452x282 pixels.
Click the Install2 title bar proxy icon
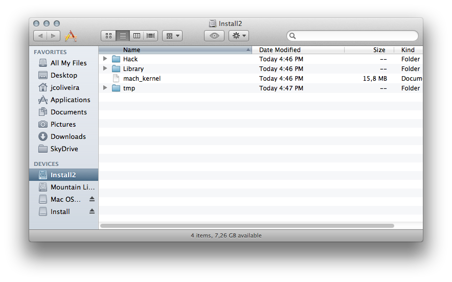[x=213, y=24]
